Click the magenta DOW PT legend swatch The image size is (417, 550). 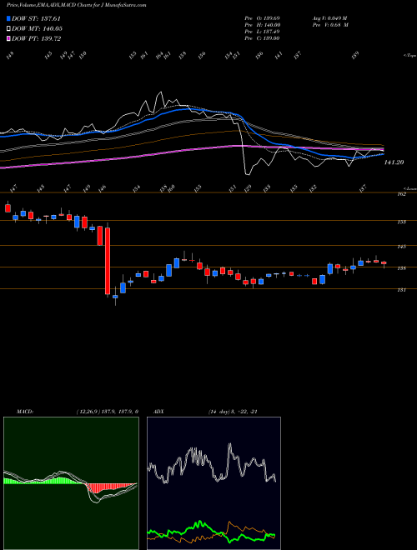click(x=8, y=38)
